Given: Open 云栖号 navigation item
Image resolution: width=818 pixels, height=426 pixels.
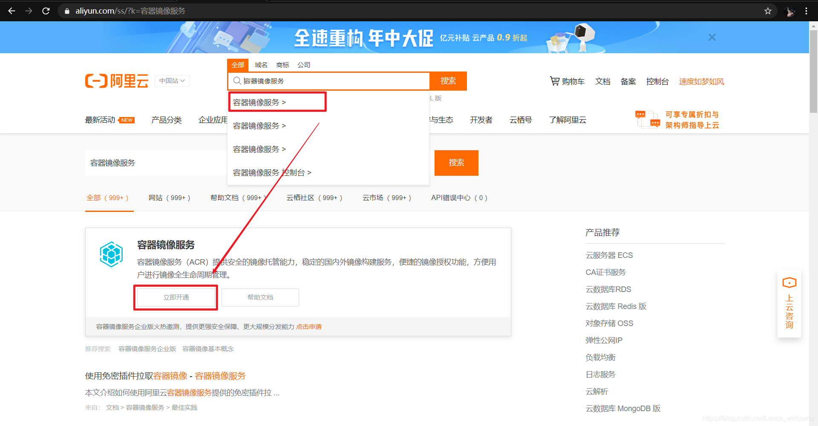Looking at the screenshot, I should (521, 120).
